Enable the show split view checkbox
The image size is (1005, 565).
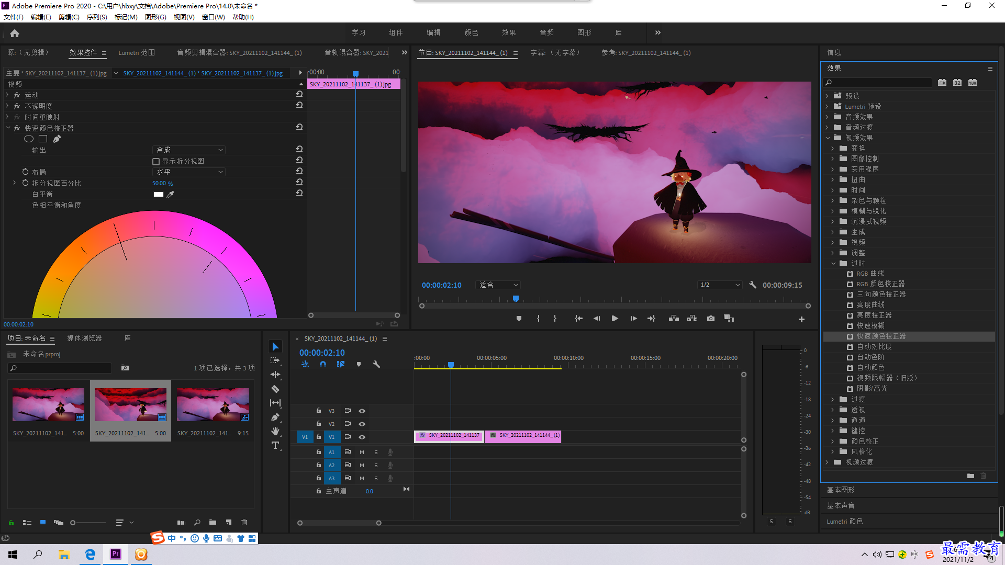coord(155,161)
